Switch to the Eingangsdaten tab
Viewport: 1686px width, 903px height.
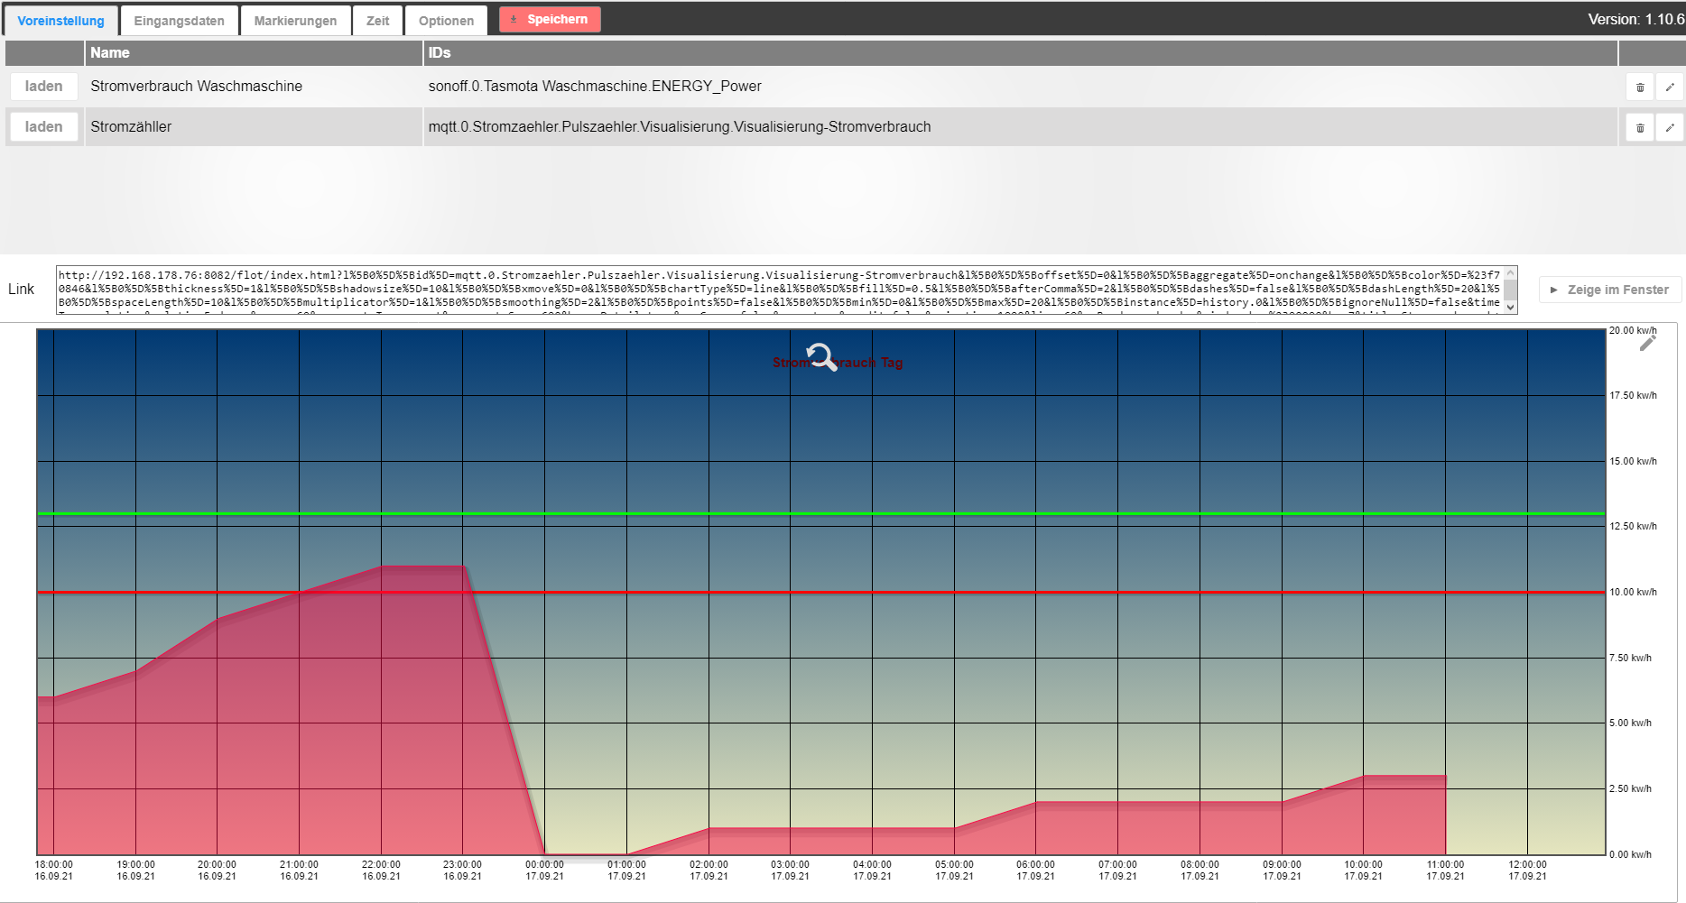(178, 20)
